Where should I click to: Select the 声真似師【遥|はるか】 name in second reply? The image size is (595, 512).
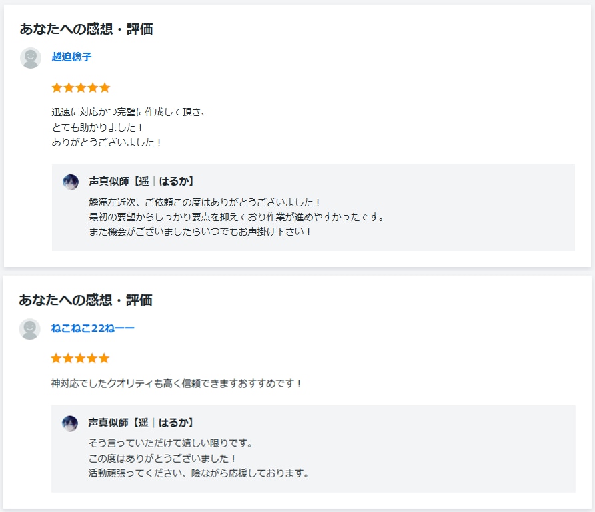pyautogui.click(x=140, y=423)
